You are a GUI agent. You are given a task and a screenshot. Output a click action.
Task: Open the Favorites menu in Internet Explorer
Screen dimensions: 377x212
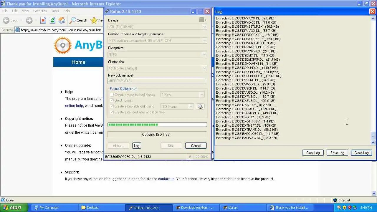pos(40,11)
